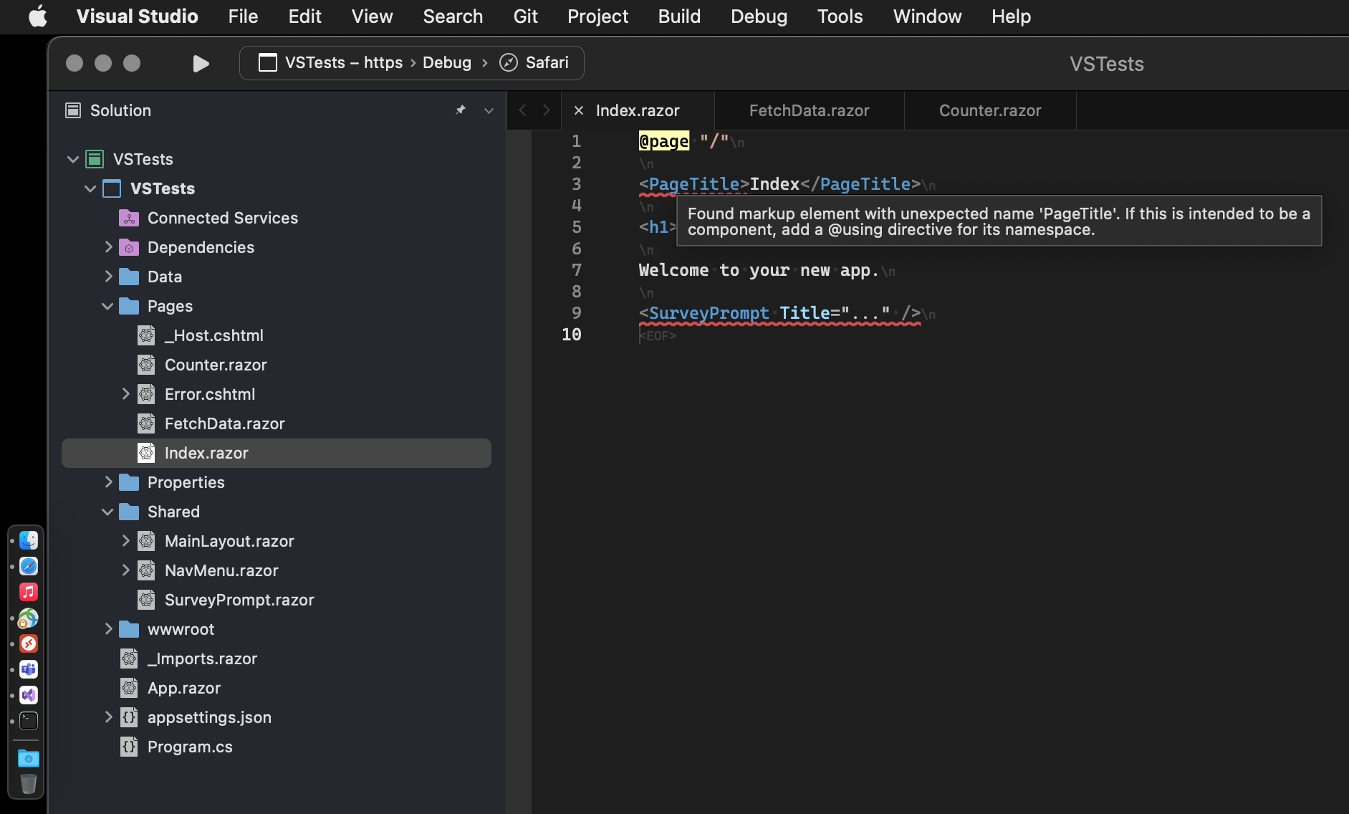
Task: Click the VSTests run configuration breadcrumb
Action: click(330, 63)
